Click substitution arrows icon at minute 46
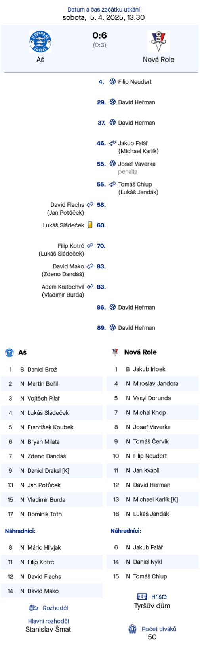The image size is (200, 647). click(112, 143)
